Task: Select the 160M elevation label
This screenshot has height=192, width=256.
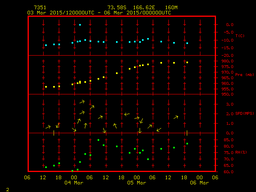Action: (171, 8)
